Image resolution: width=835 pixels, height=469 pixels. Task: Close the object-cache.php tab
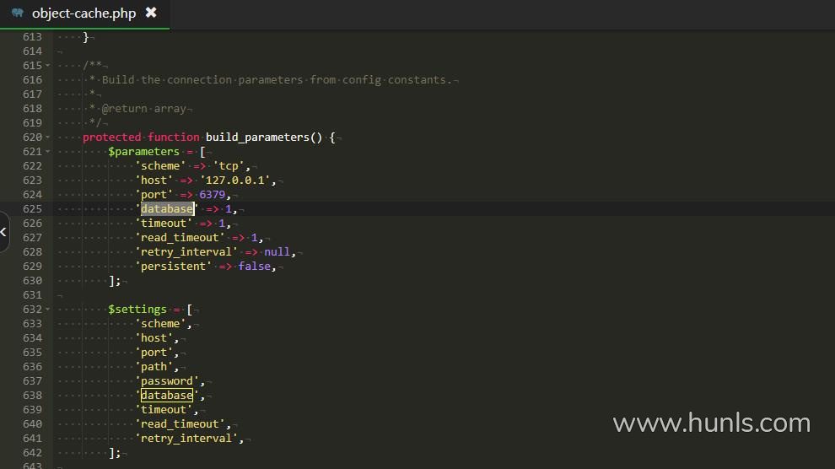151,13
